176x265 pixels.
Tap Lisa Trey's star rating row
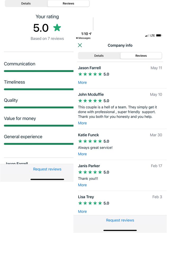90,203
